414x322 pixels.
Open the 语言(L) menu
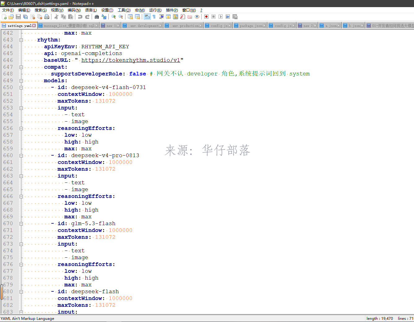point(91,10)
